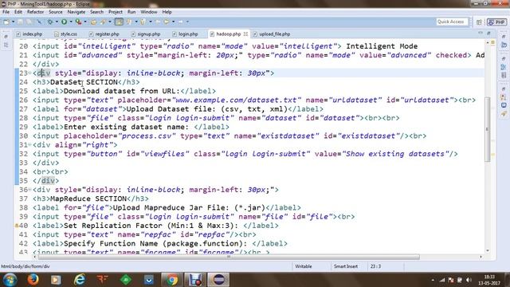Image resolution: width=510 pixels, height=287 pixels.
Task: Open the Back history dropdown arrow
Action: click(x=174, y=22)
